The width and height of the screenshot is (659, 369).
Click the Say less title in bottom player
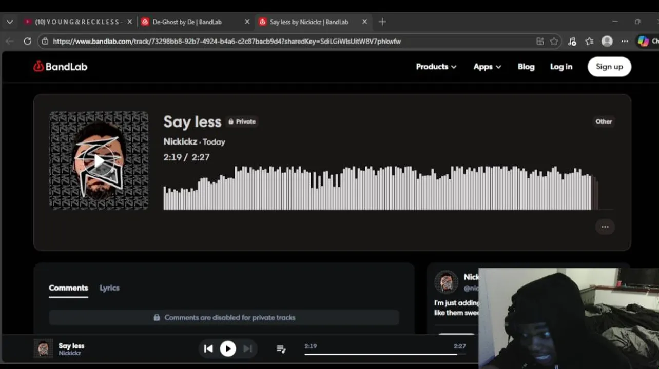71,346
